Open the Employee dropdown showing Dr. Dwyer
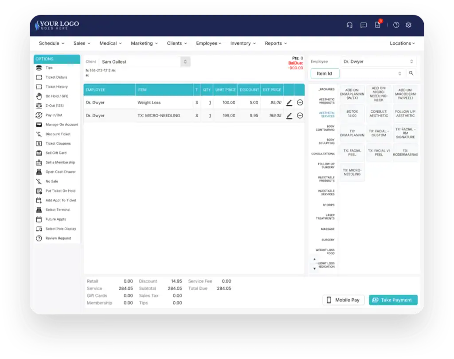This screenshot has height=359, width=454. 379,62
